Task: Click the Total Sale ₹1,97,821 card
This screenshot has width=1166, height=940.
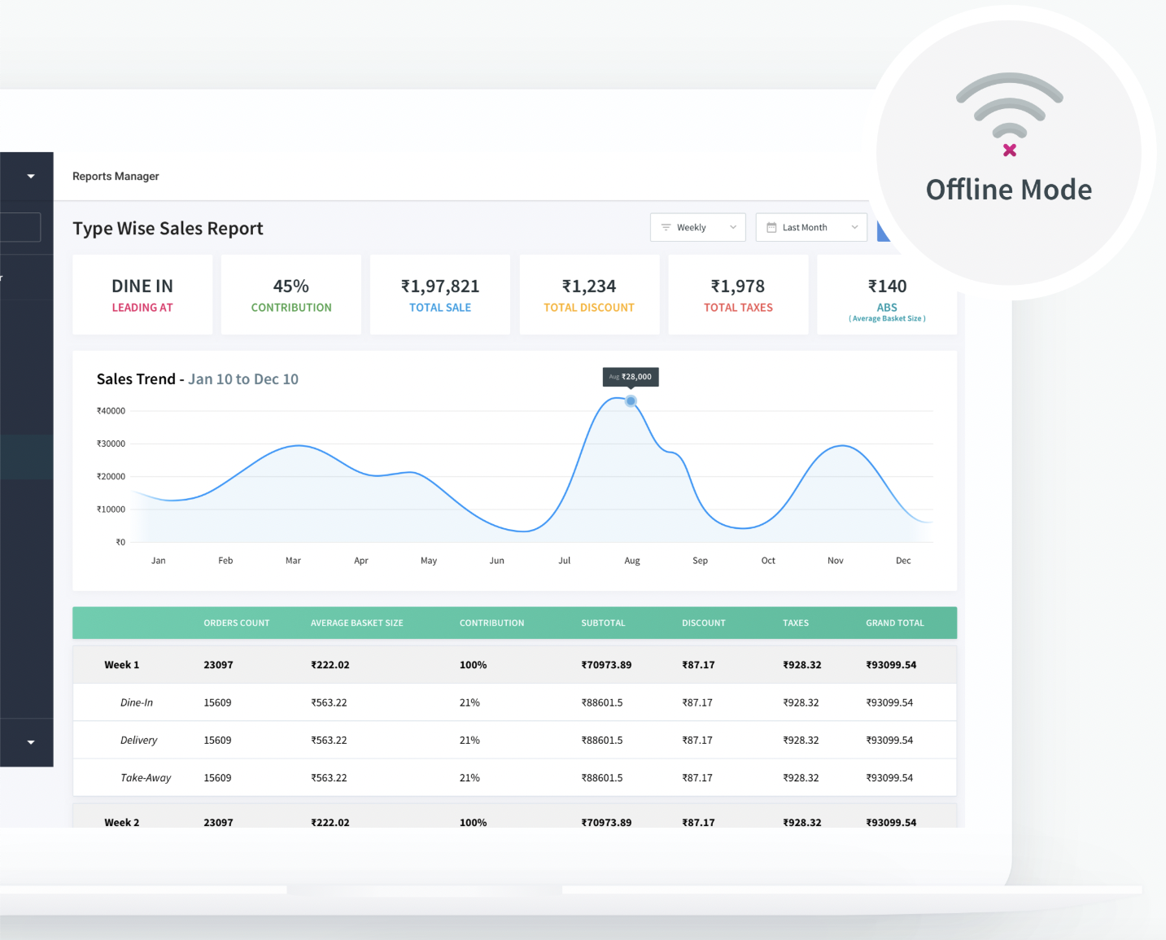Action: (439, 294)
